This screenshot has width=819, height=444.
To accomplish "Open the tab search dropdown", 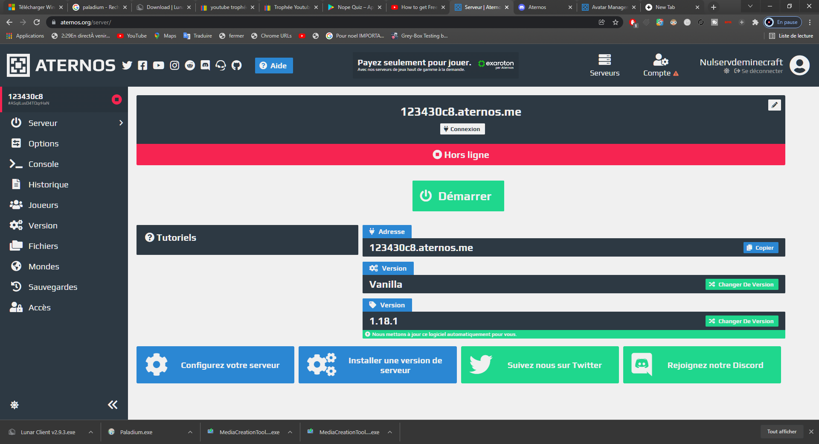I will pos(750,6).
